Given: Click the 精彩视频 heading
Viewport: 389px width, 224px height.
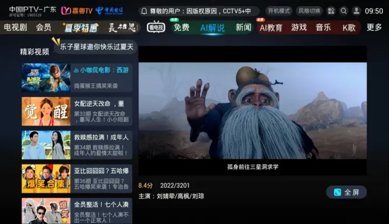Looking at the screenshot, I should coord(34,52).
